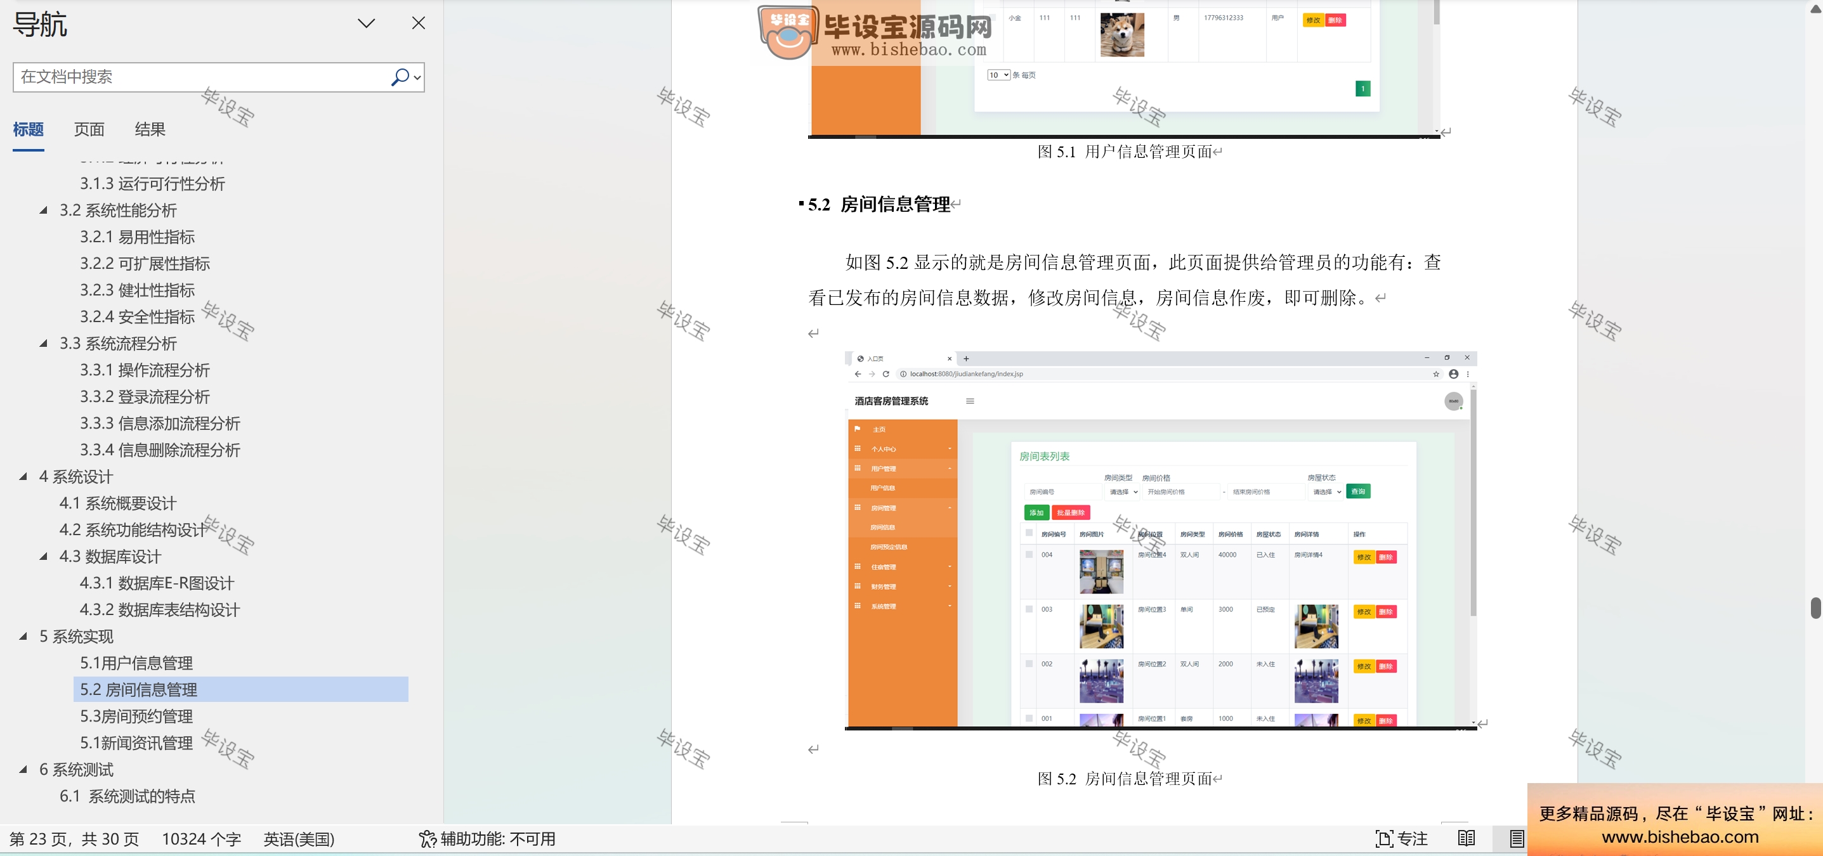Image resolution: width=1823 pixels, height=856 pixels.
Task: Click caption 图 5.2 房间信息管理页面
Action: 1125,779
